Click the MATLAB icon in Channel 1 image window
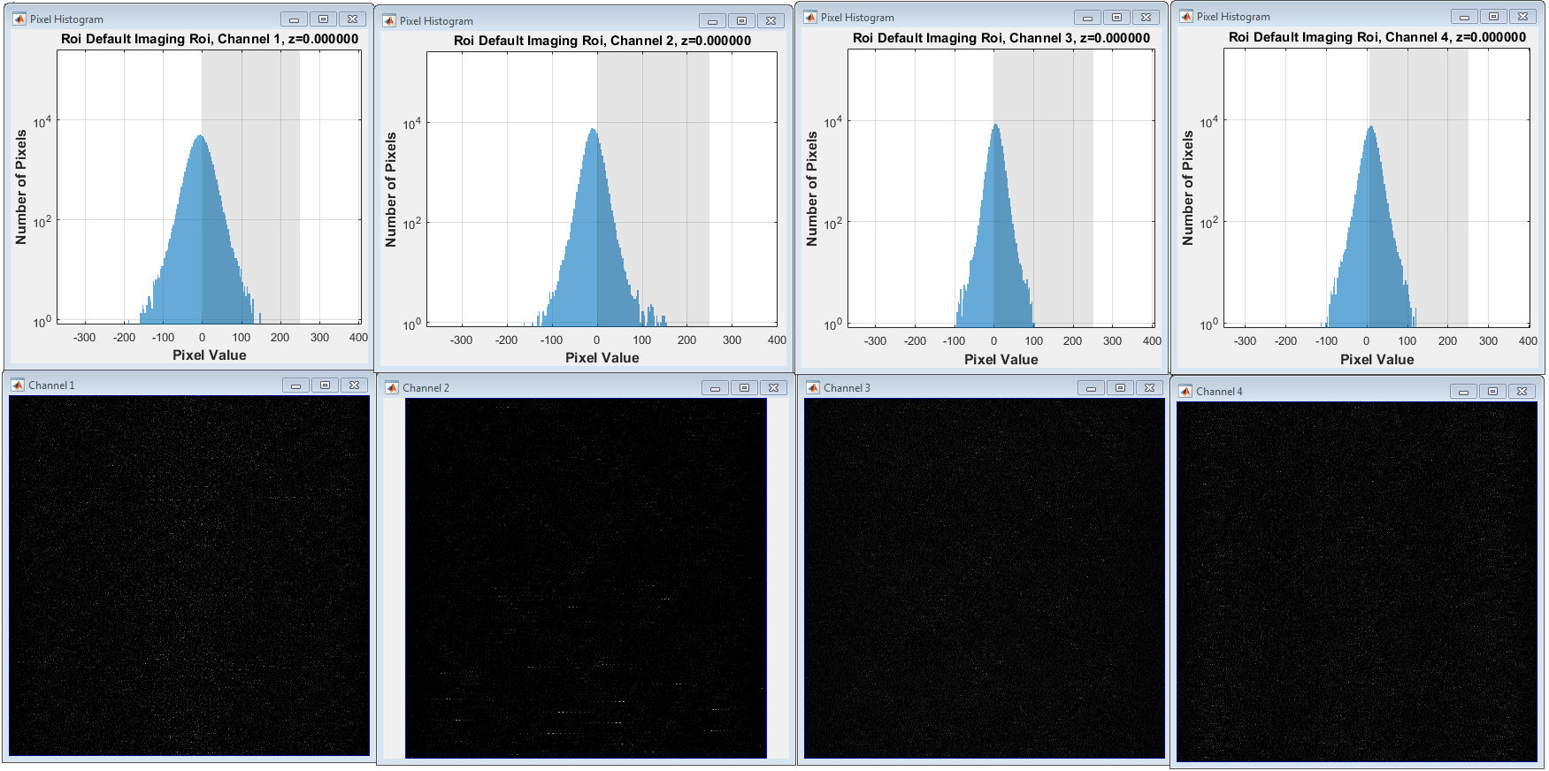 click(x=18, y=385)
